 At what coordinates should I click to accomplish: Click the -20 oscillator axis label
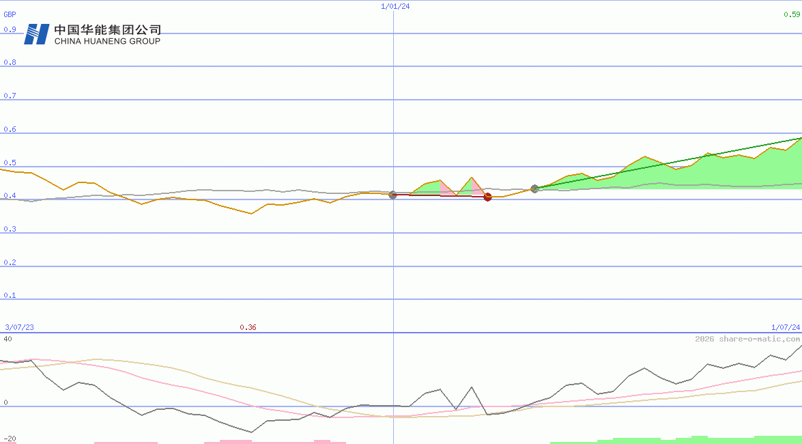pyautogui.click(x=10, y=439)
